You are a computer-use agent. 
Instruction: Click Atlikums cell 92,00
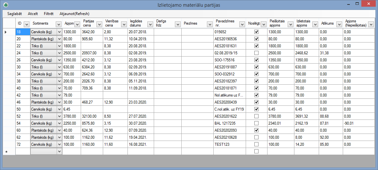click(331, 137)
